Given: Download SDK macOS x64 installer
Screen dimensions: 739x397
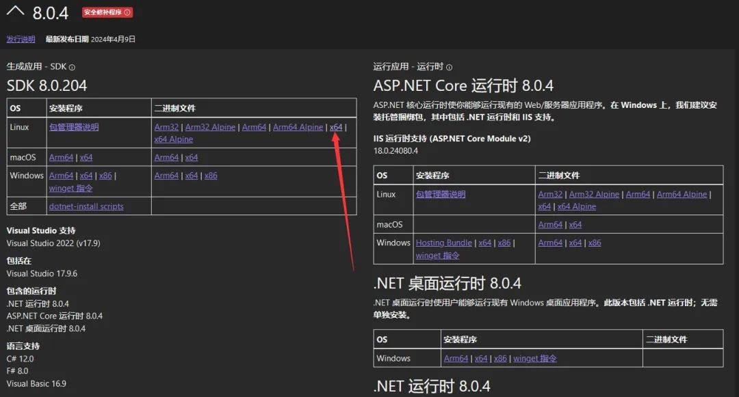Looking at the screenshot, I should (x=86, y=157).
